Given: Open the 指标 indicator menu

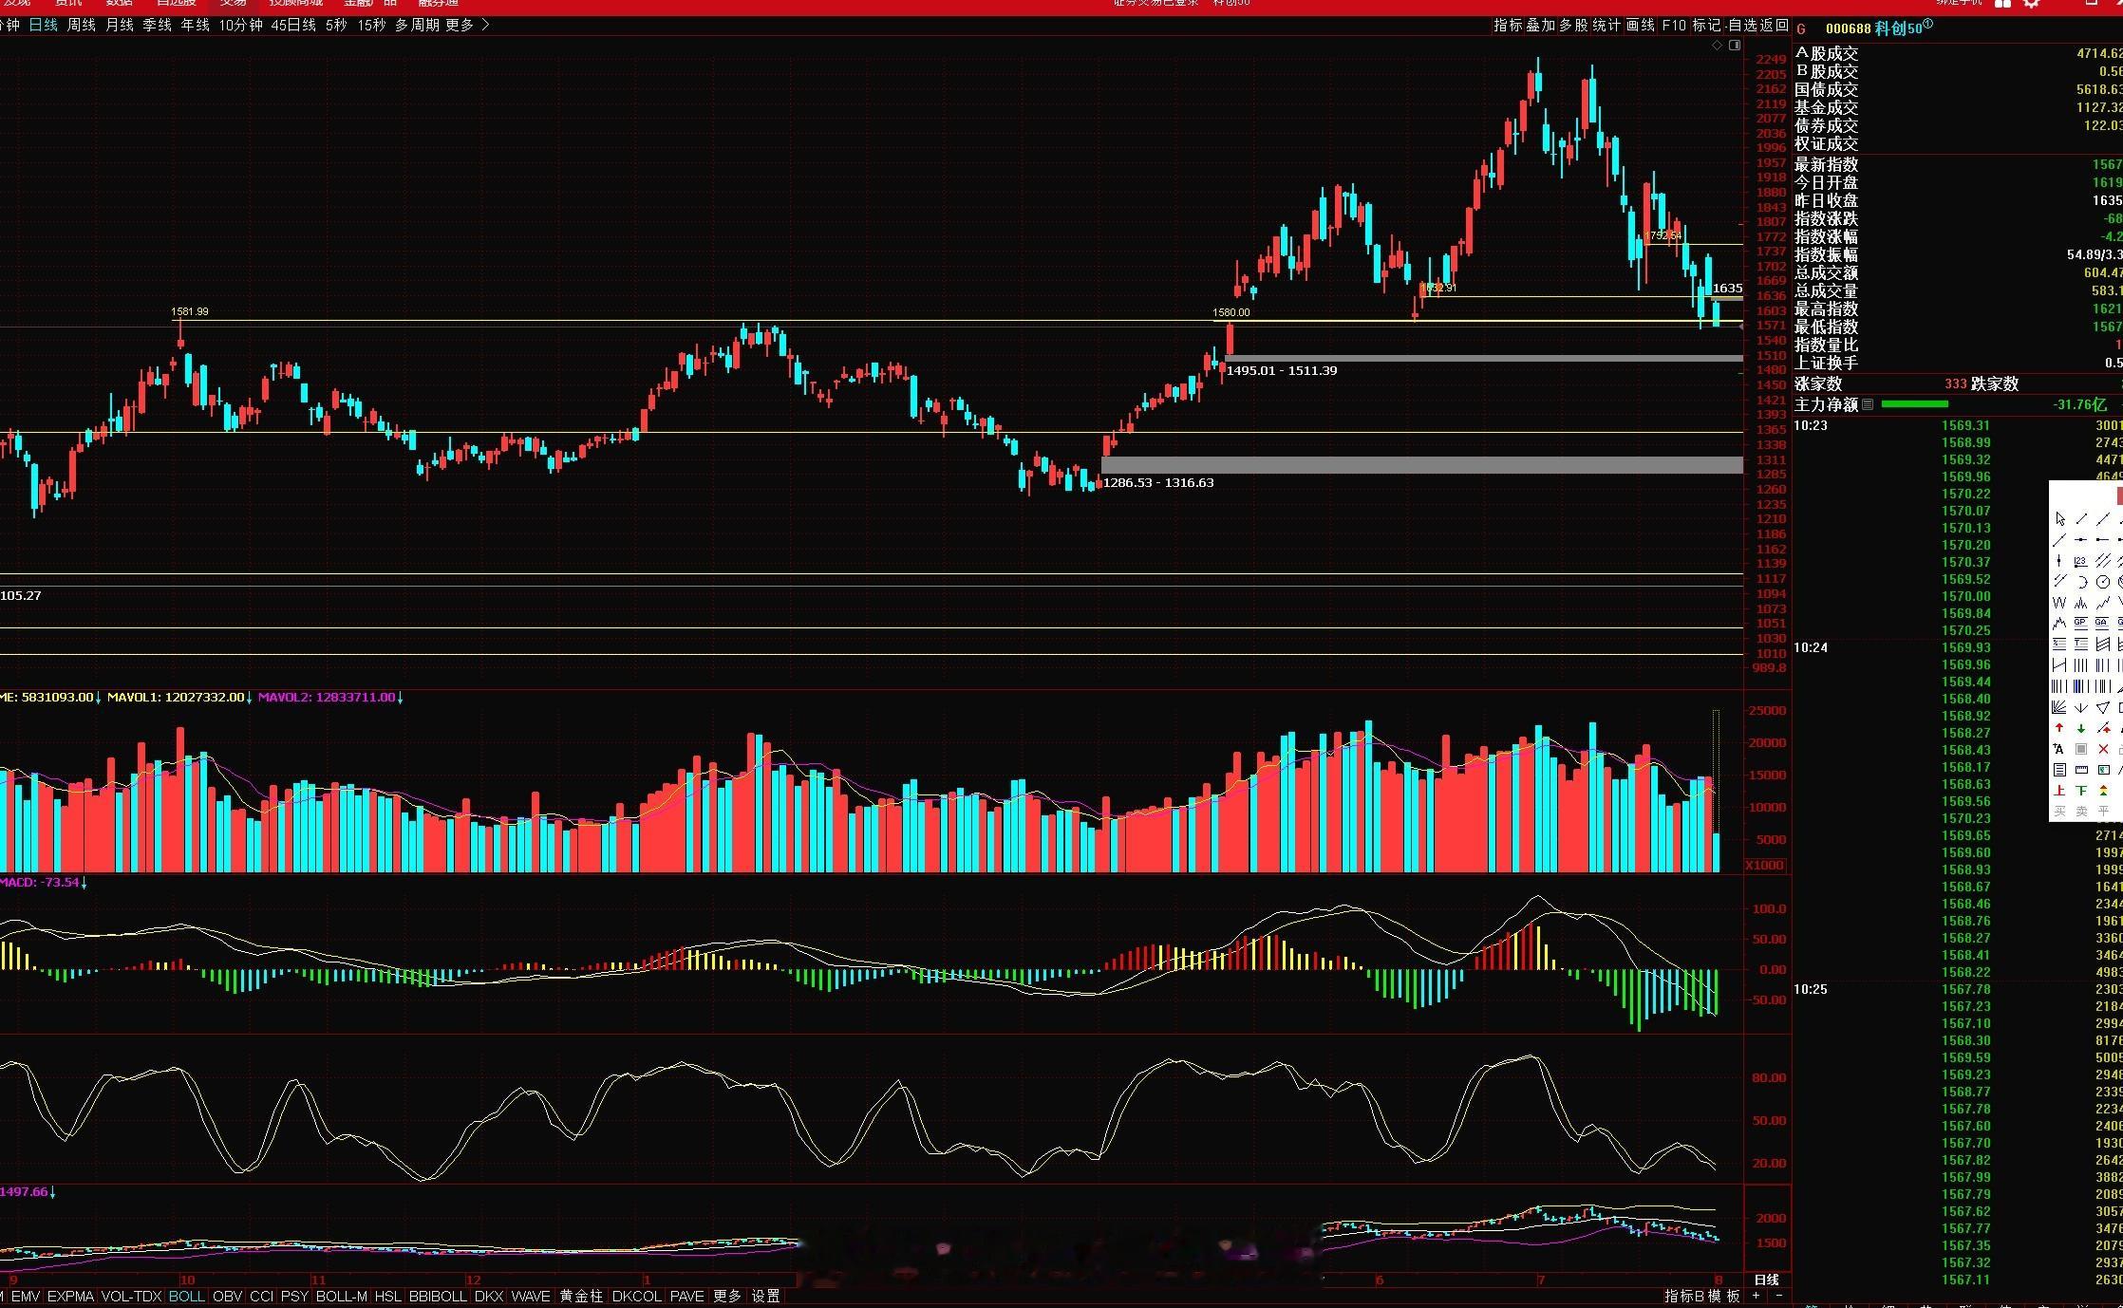Looking at the screenshot, I should point(1509,26).
